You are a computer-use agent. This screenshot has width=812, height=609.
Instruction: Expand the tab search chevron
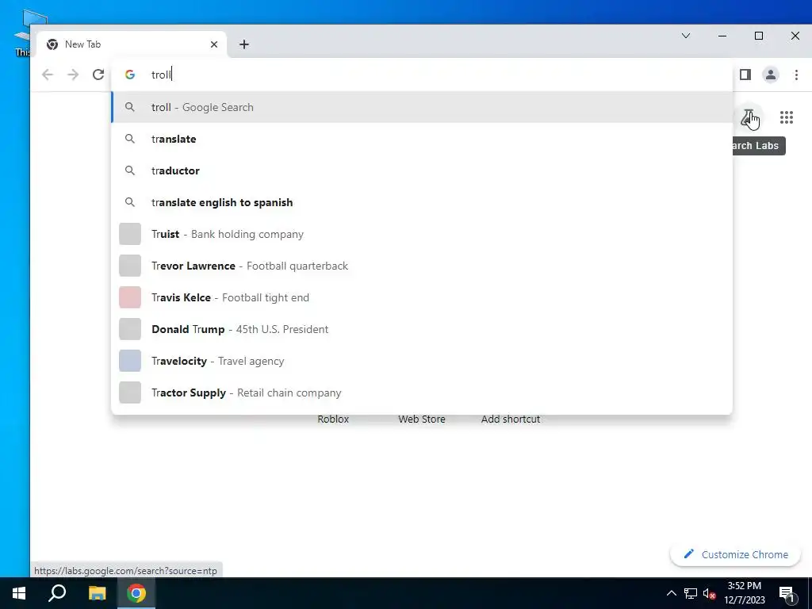coord(686,36)
